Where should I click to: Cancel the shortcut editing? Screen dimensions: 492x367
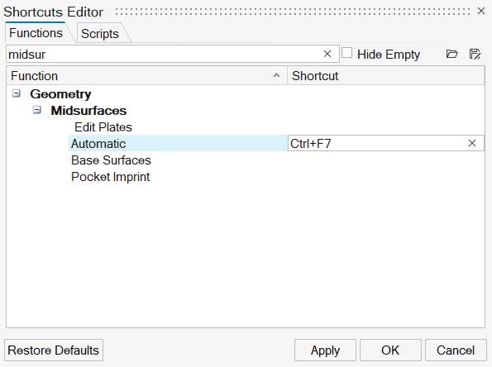coord(456,350)
